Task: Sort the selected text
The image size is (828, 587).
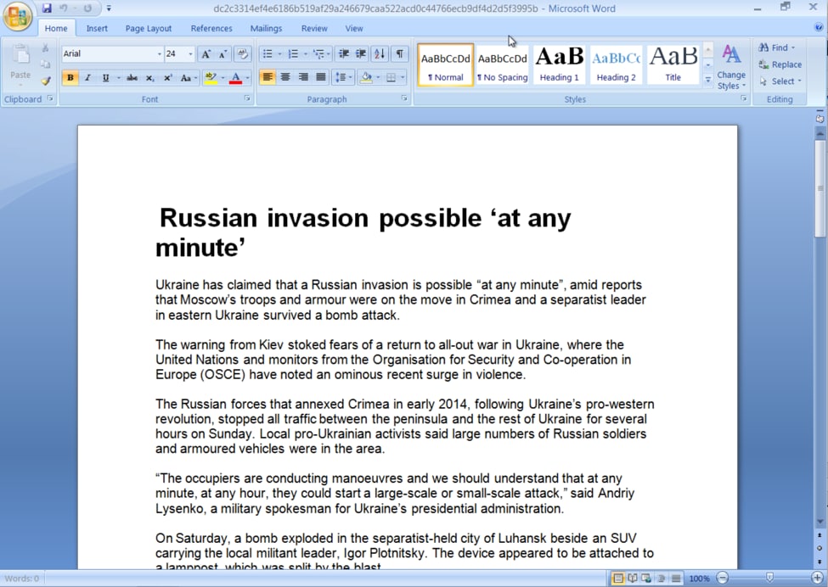Action: 380,53
